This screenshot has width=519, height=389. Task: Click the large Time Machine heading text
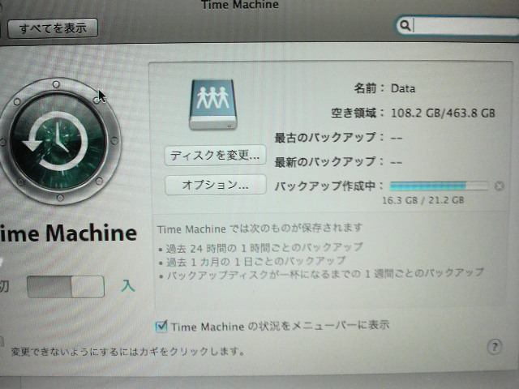click(68, 233)
